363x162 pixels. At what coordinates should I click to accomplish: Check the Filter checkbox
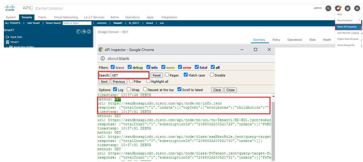pos(131,81)
